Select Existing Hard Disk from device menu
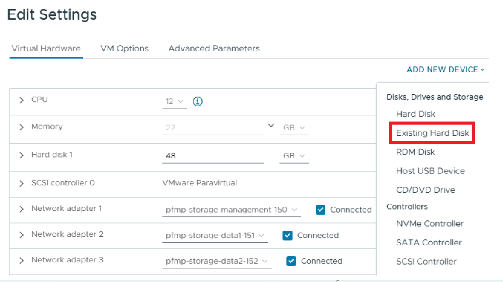Screen dimensions: 503x282 click(431, 133)
